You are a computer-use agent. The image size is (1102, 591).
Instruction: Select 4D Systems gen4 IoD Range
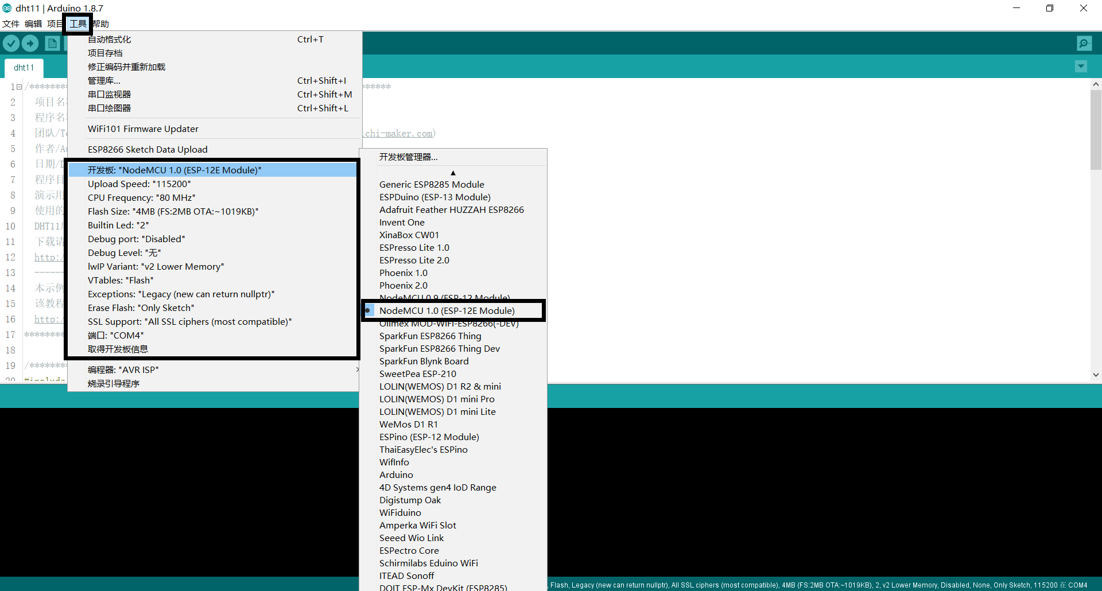453,488
